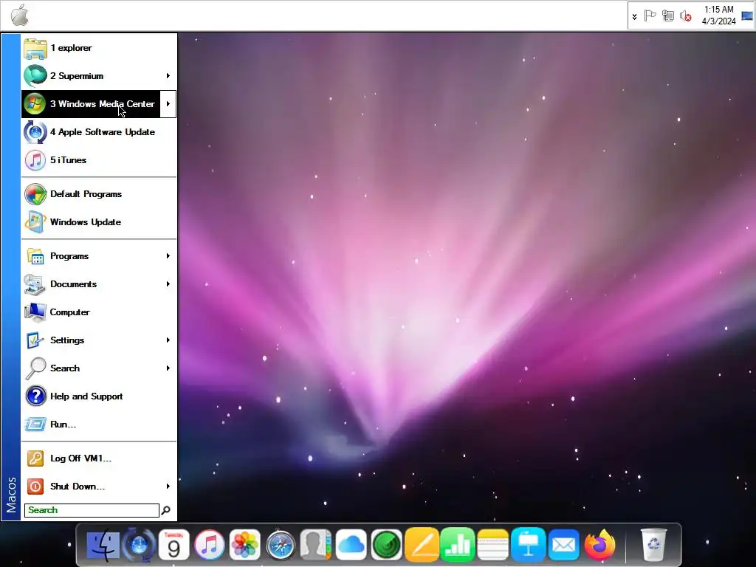This screenshot has width=756, height=567.
Task: Click the Programs folder icon
Action: (35, 256)
